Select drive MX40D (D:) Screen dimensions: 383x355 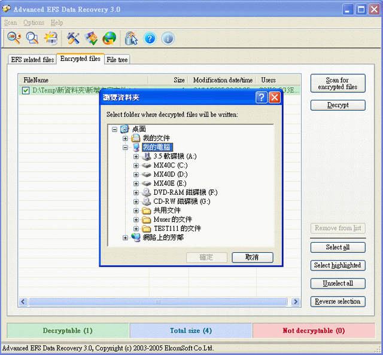coord(171,174)
